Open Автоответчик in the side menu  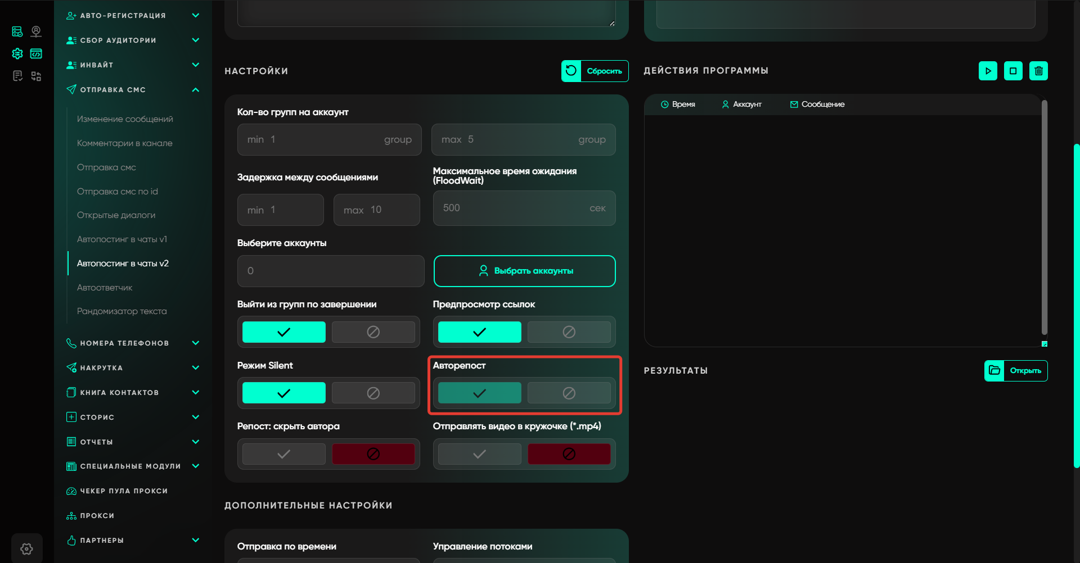click(105, 288)
